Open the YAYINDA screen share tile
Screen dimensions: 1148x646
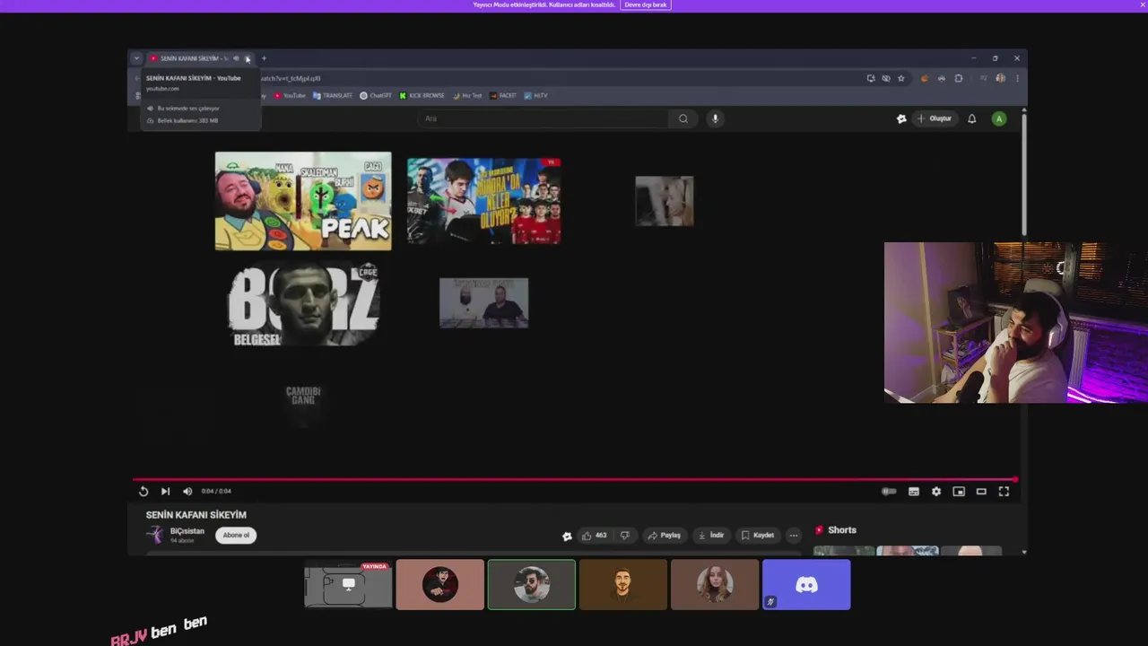(348, 585)
